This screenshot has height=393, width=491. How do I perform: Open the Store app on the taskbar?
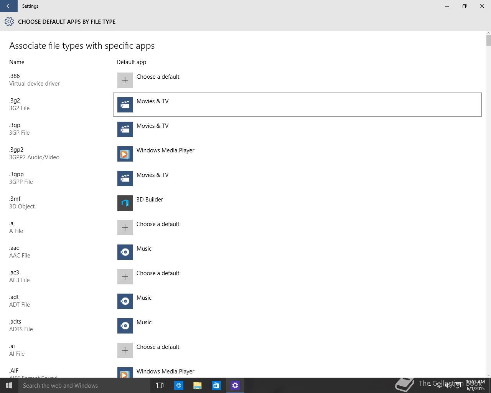click(x=216, y=385)
